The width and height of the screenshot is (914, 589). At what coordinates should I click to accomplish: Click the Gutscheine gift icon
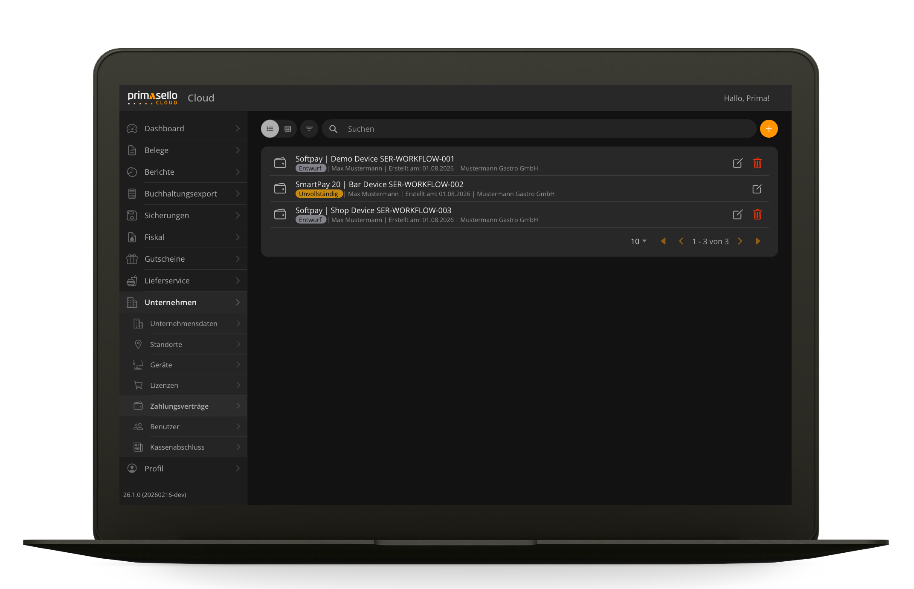point(132,259)
